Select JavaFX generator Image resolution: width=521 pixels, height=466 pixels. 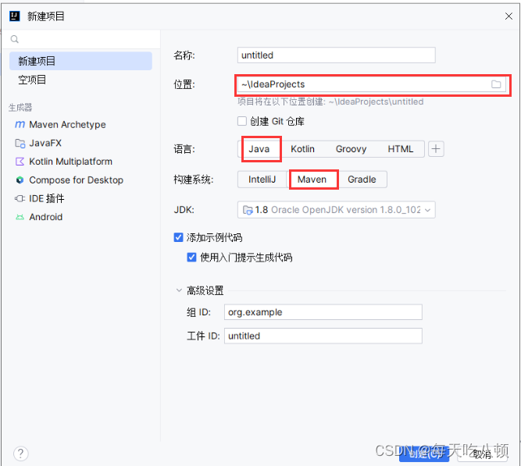pyautogui.click(x=80, y=143)
